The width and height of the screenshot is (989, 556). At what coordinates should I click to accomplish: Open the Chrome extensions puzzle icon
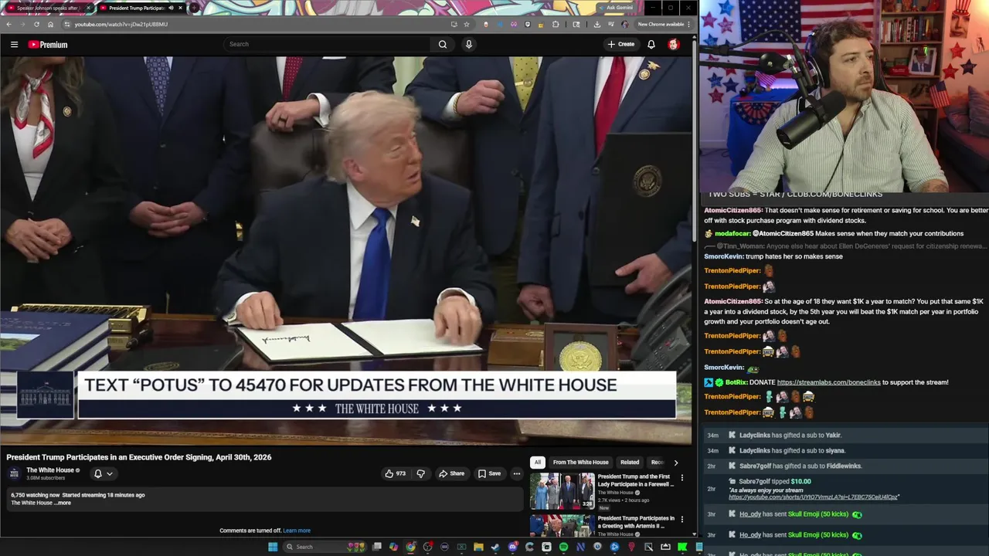[556, 24]
